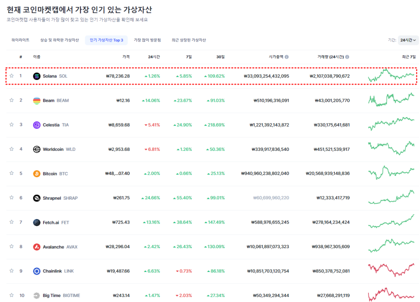Open the Solana SOL link
The image size is (420, 302).
pos(55,76)
